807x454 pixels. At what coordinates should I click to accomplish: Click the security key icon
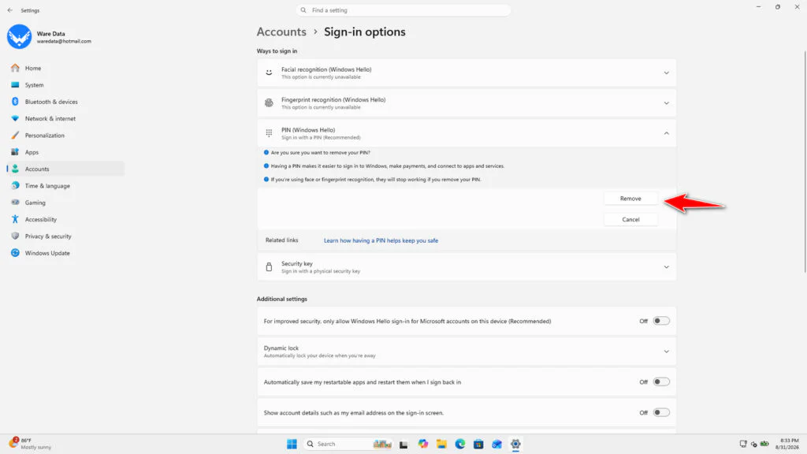point(269,266)
